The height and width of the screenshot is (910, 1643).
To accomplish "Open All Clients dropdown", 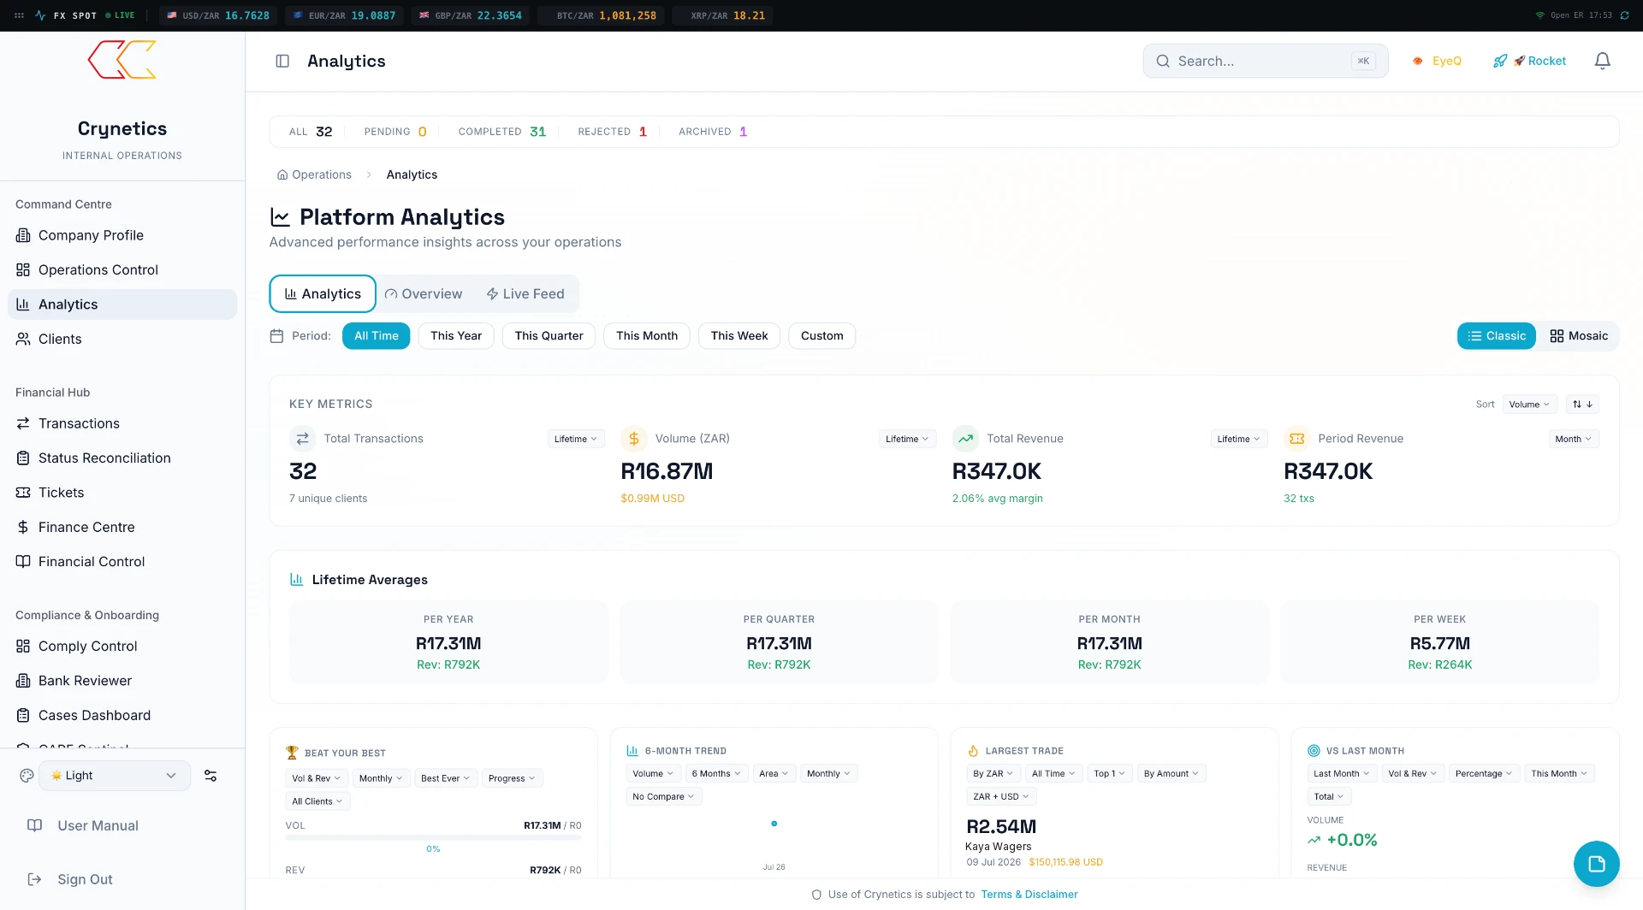I will pos(317,801).
